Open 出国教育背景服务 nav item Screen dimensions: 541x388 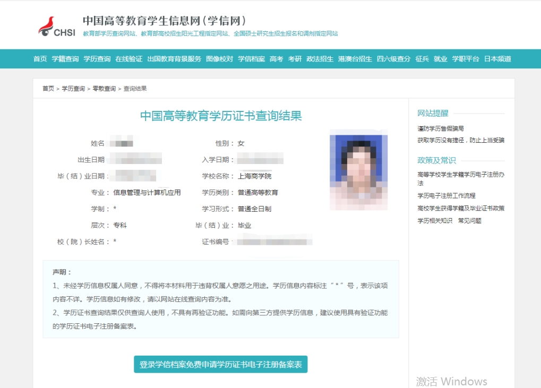[x=174, y=59]
